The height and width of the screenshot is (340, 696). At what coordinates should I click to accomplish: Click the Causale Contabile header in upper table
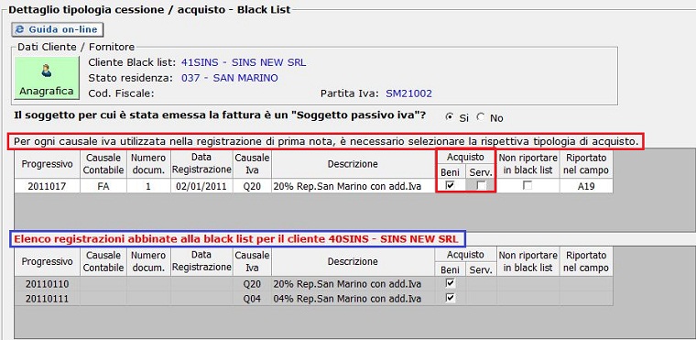coord(103,164)
